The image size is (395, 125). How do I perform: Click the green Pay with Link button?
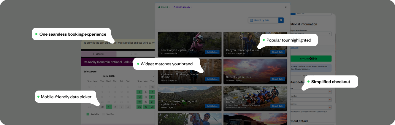click(310, 59)
